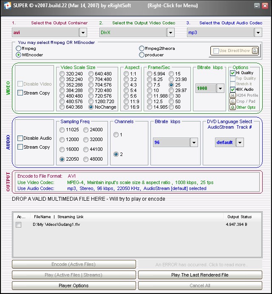
Task: Toggle the Top Quality checkbox
Action: coord(232,78)
